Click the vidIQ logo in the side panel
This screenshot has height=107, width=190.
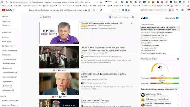[x=144, y=18]
